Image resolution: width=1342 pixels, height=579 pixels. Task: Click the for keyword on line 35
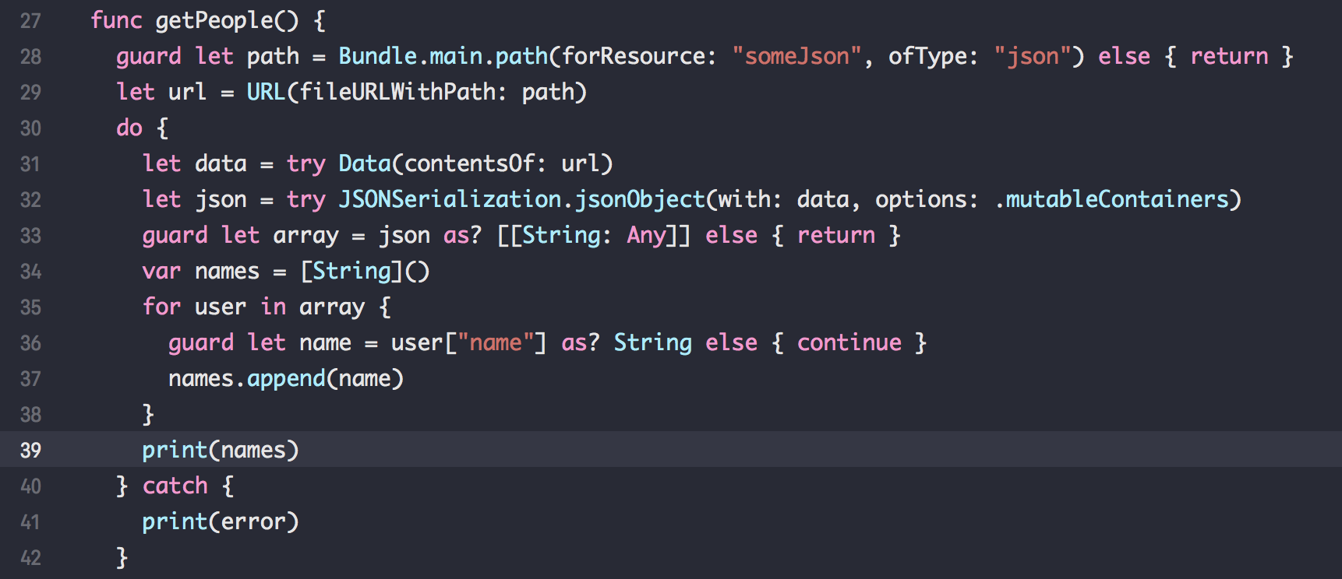[161, 307]
